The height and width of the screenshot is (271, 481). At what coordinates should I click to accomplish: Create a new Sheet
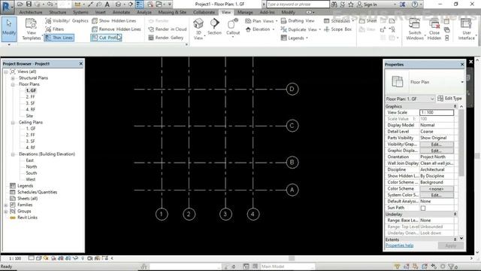pos(368,21)
